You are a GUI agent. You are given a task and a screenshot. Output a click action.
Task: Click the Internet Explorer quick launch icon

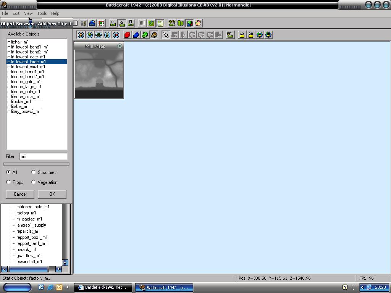[50, 287]
